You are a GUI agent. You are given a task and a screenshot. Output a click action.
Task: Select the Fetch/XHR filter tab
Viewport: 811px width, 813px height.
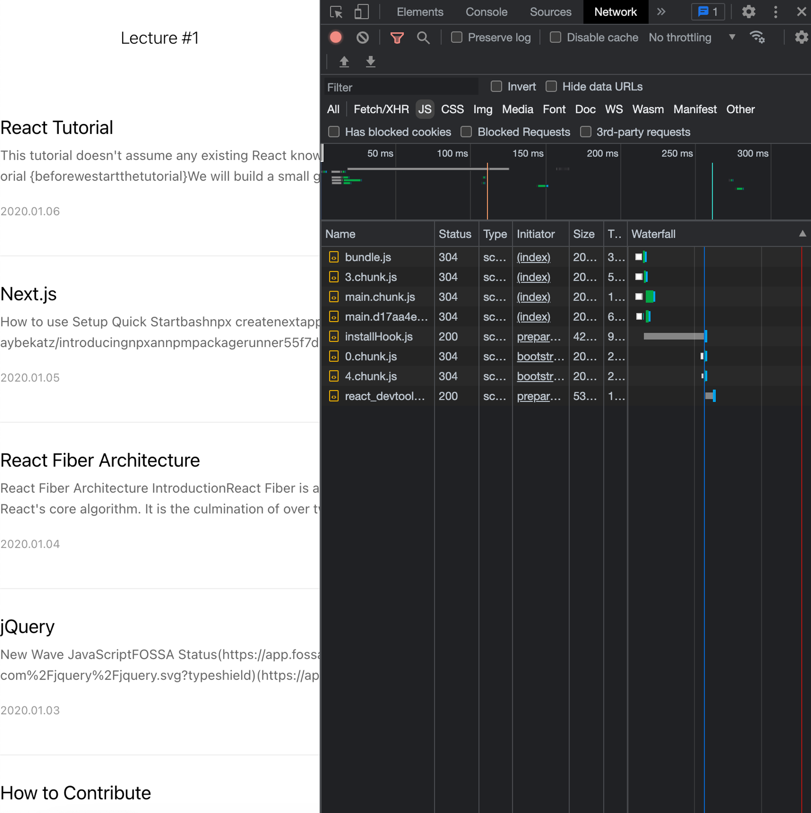(381, 110)
